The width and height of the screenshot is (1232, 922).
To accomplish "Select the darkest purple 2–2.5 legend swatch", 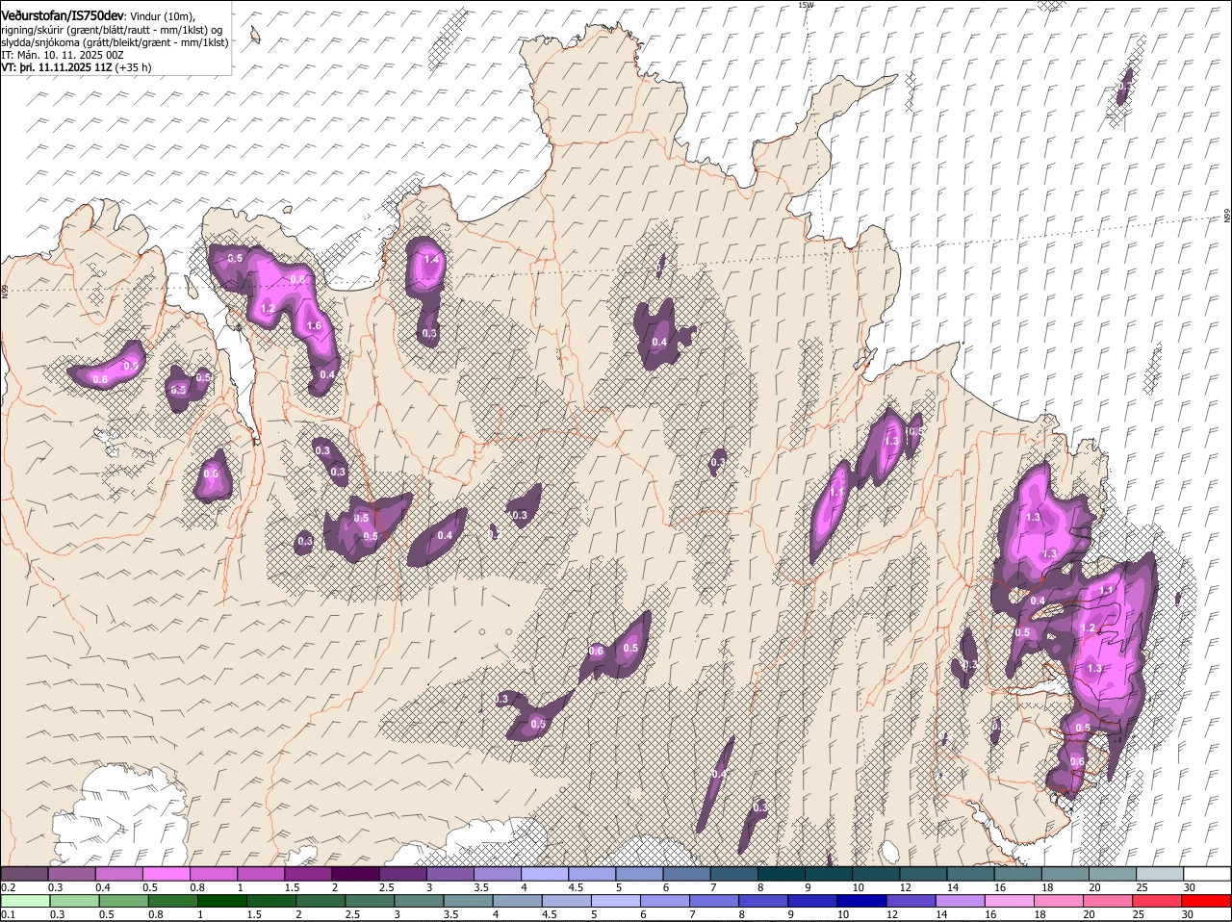I will pyautogui.click(x=355, y=873).
